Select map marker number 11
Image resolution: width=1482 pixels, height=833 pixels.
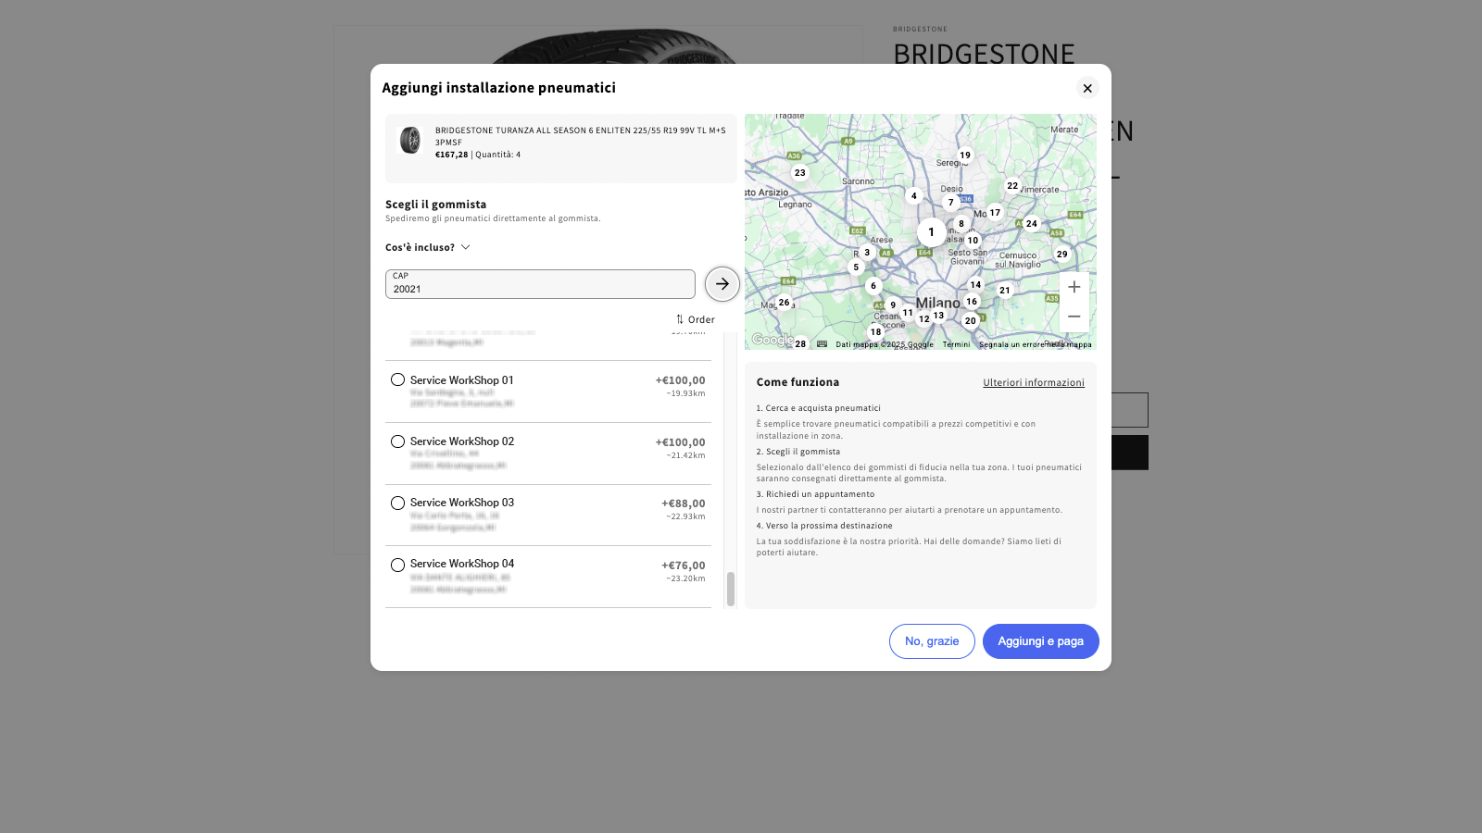(x=908, y=313)
